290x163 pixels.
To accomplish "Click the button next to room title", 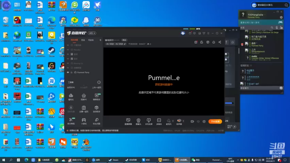I will 124,40.
